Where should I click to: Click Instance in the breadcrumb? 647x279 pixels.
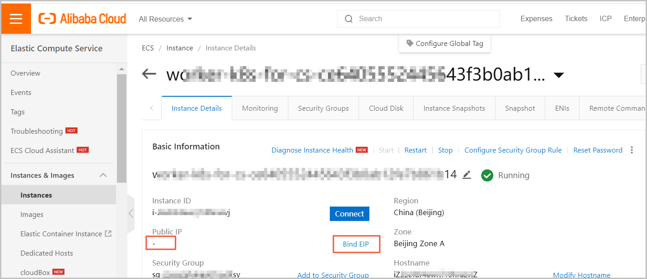click(x=180, y=48)
